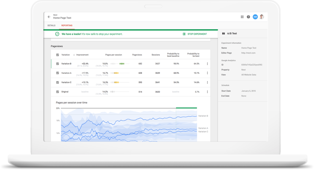
Task: Open Original row options menu
Action: pyautogui.click(x=207, y=92)
